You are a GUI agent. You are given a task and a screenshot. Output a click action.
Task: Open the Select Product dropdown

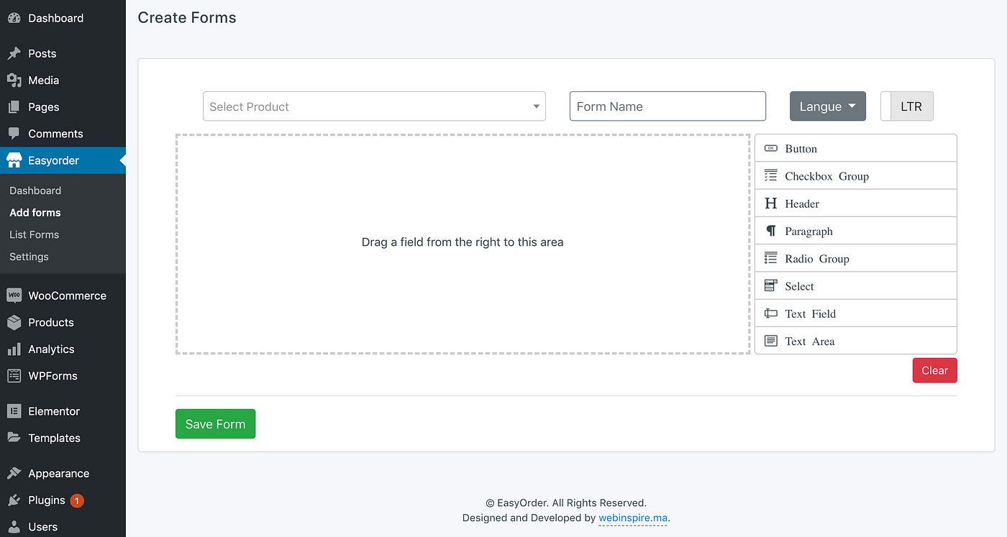[x=374, y=106]
